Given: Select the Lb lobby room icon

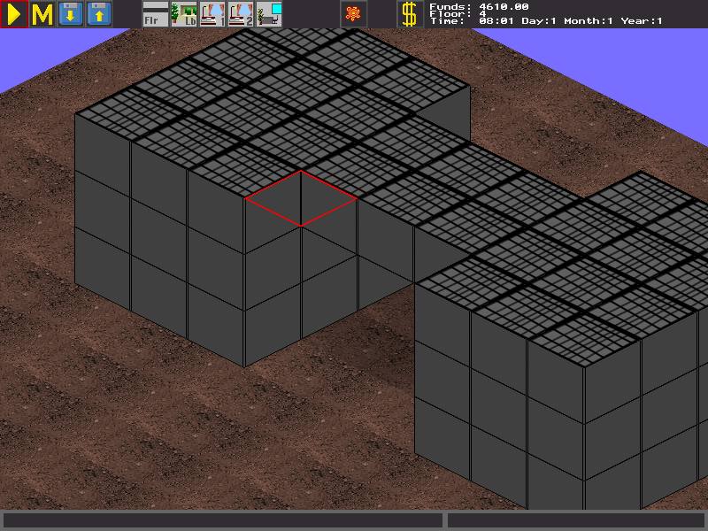Looking at the screenshot, I should [184, 14].
